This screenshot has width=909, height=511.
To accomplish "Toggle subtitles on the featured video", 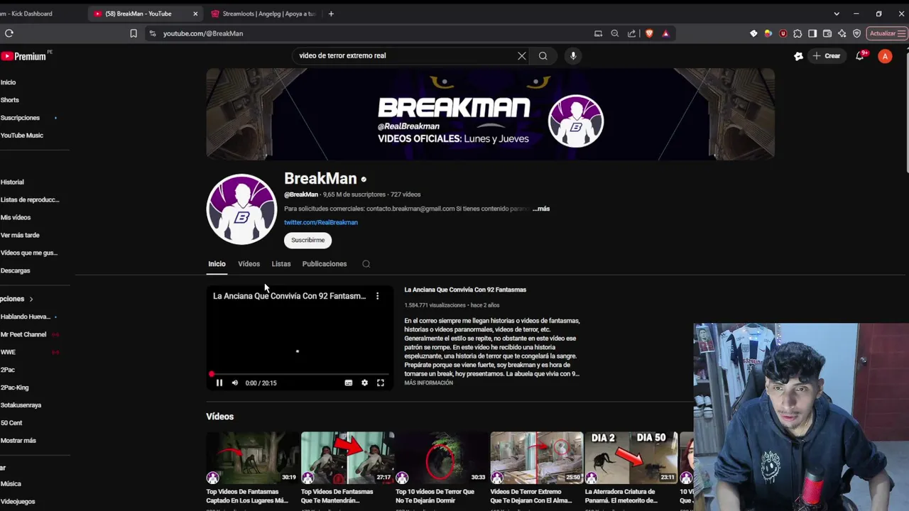I will click(x=349, y=383).
